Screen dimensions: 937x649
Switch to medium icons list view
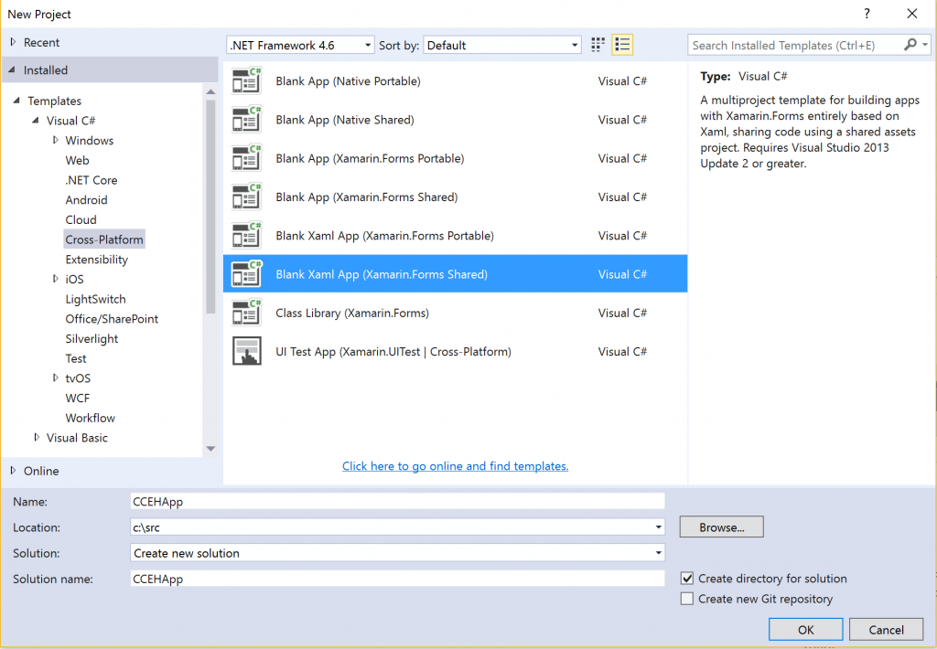tap(622, 45)
